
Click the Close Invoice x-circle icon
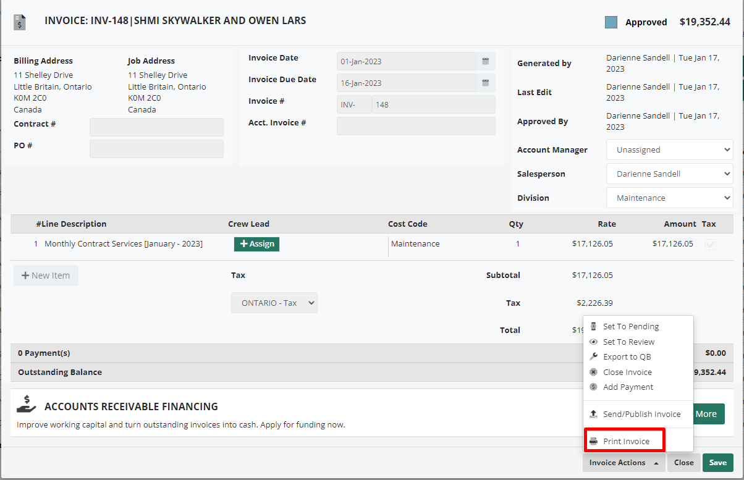tap(594, 372)
